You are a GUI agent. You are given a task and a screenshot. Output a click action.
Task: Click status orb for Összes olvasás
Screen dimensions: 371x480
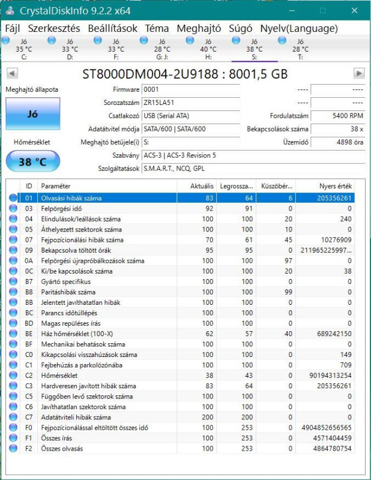(x=13, y=448)
